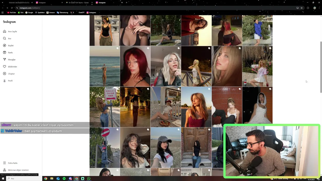Click the install app icon in address bar
Viewport: 322px width, 181px height.
click(297, 8)
